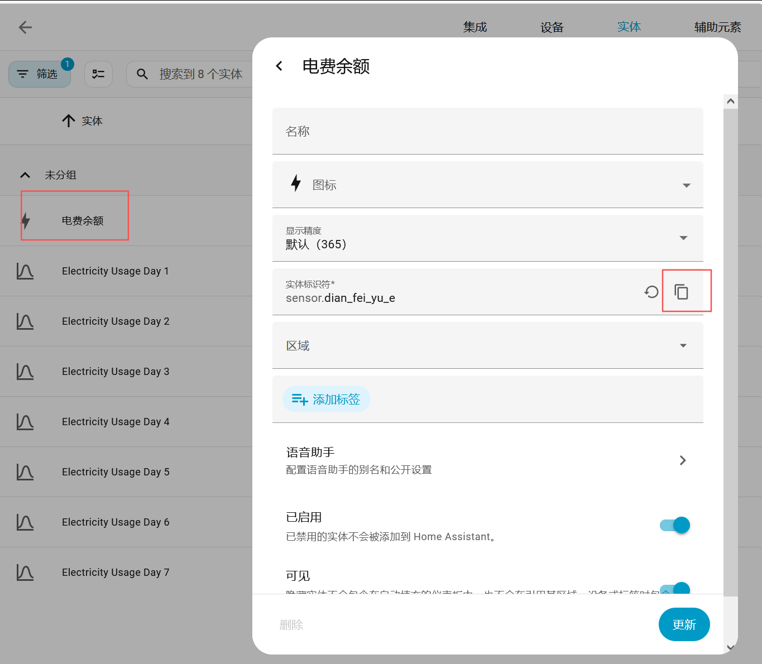The image size is (762, 664).
Task: Click the up arrow beside 实体
Action: click(68, 121)
